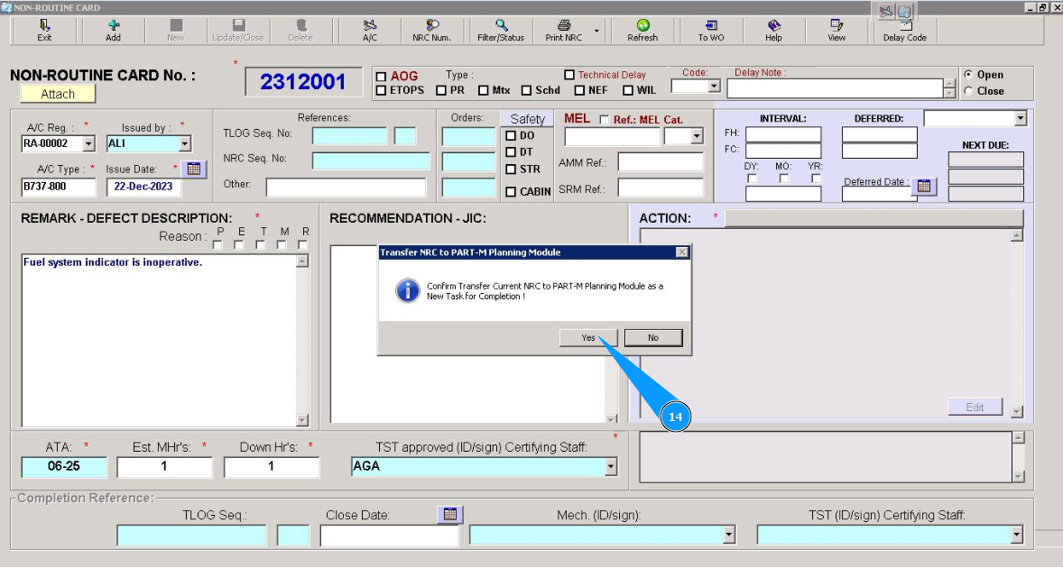Click the TLOG Seq. No field
The width and height of the screenshot is (1063, 568).
click(350, 135)
